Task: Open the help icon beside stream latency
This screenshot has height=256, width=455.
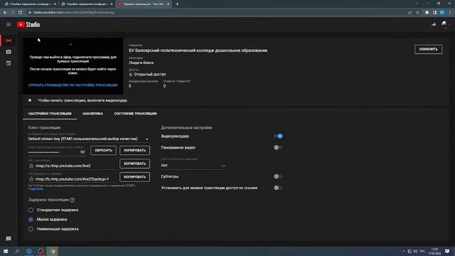Action: [x=73, y=200]
